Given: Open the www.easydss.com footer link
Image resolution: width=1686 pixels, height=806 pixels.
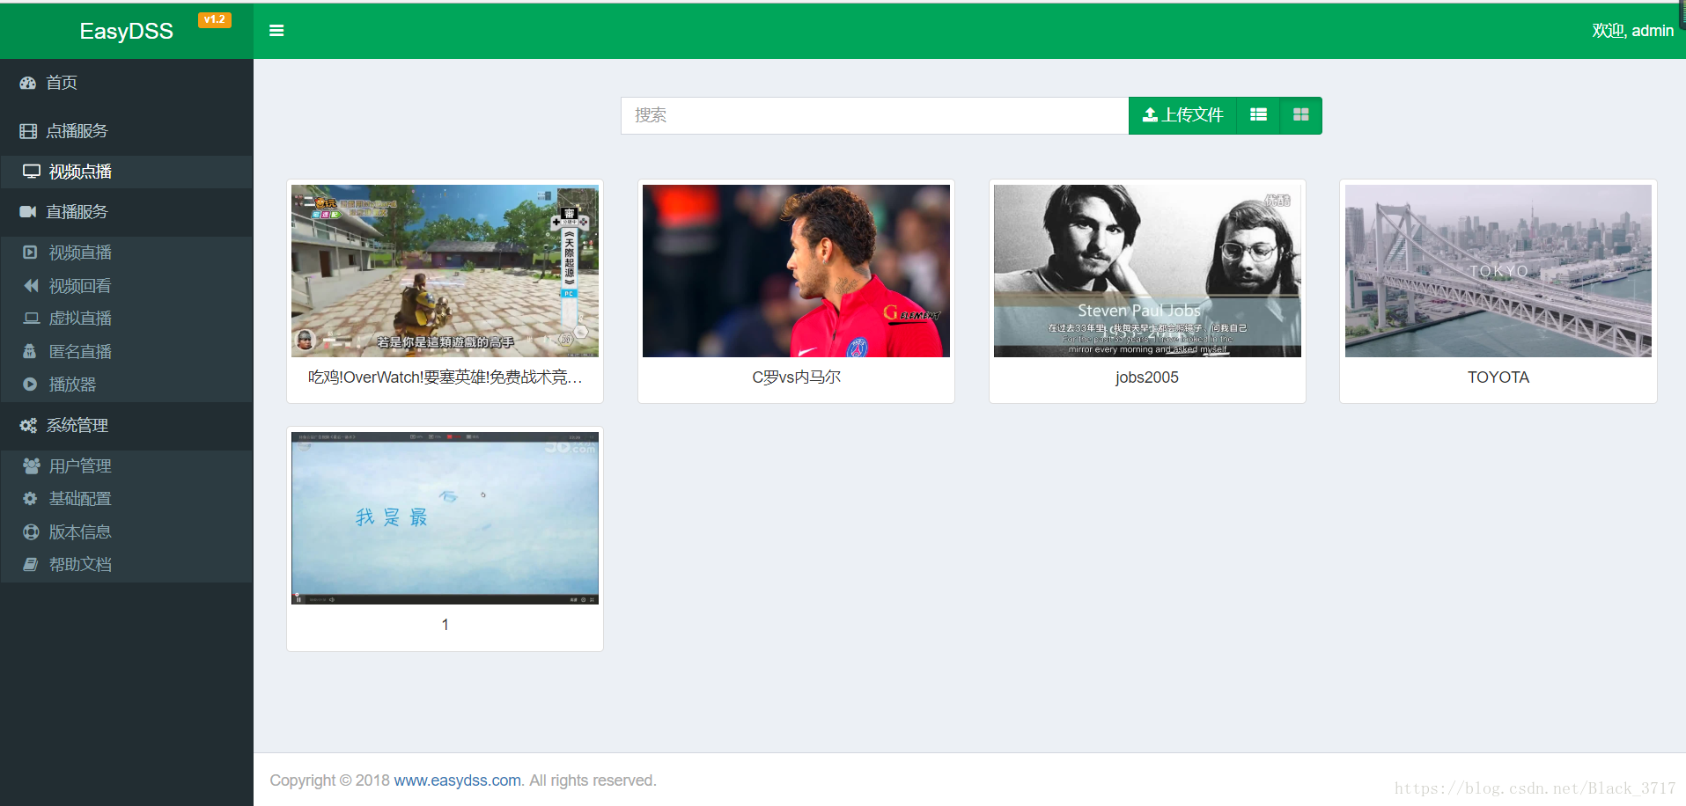Looking at the screenshot, I should [x=457, y=780].
